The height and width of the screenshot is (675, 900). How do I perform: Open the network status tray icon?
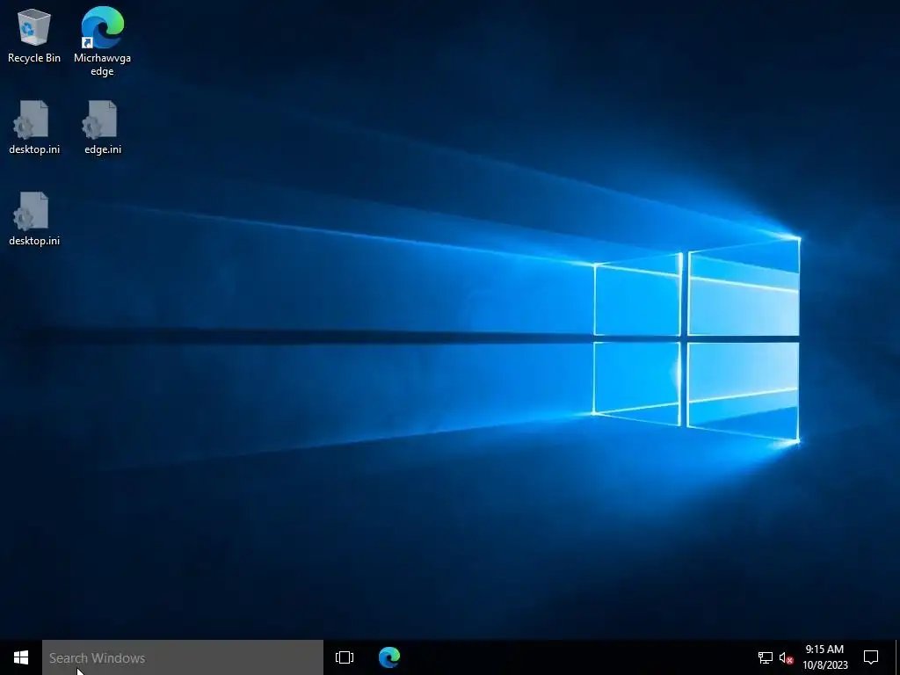point(766,657)
